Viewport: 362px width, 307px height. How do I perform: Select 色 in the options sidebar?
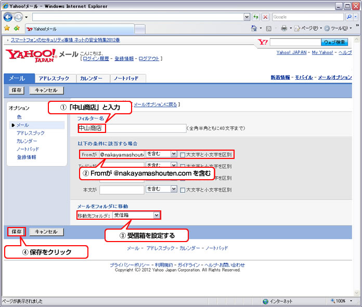(x=19, y=117)
